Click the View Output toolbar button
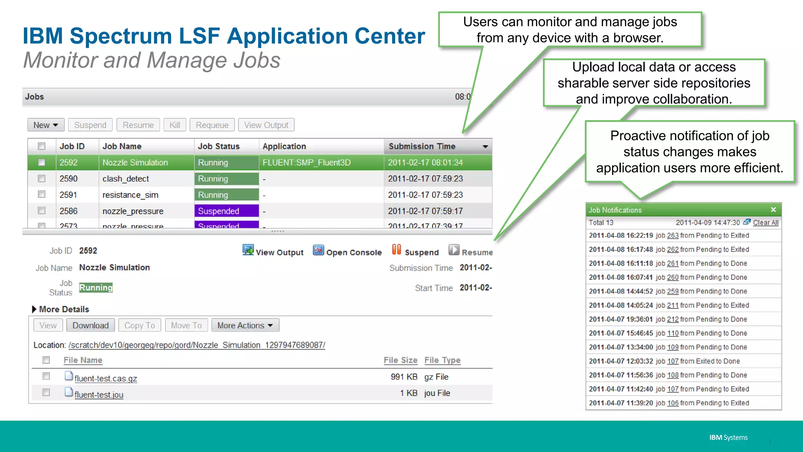Viewport: 803px width, 452px height. pyautogui.click(x=266, y=125)
